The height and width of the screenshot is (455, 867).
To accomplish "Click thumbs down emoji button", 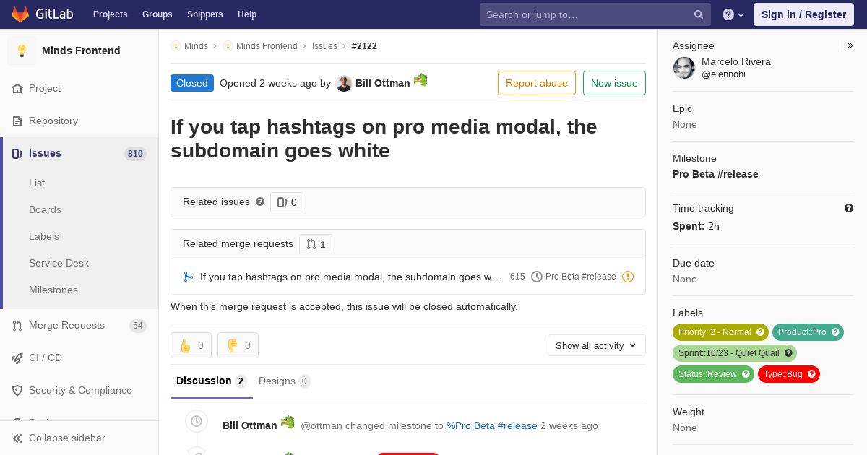I will click(238, 345).
